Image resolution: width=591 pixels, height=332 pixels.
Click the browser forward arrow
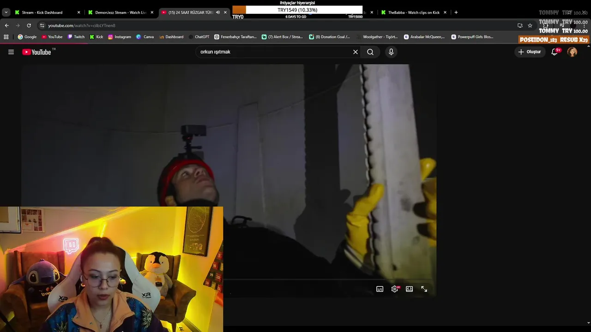(x=18, y=25)
